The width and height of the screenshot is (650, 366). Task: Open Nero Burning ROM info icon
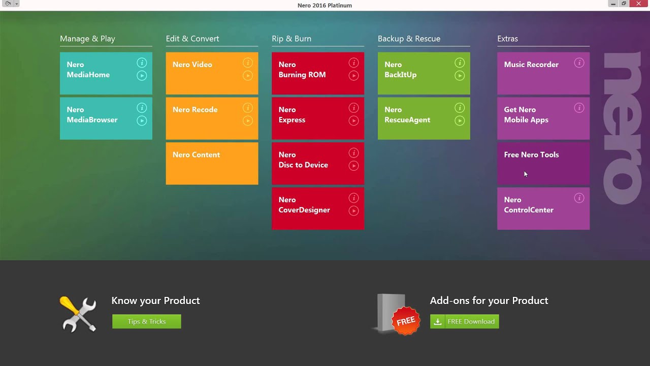(x=353, y=63)
